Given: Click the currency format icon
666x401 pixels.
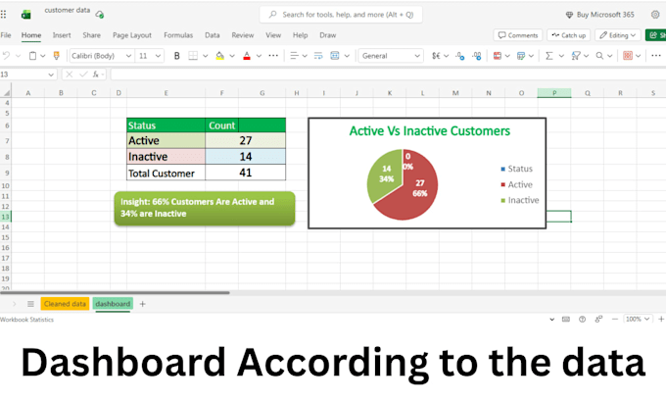Looking at the screenshot, I should pyautogui.click(x=436, y=56).
